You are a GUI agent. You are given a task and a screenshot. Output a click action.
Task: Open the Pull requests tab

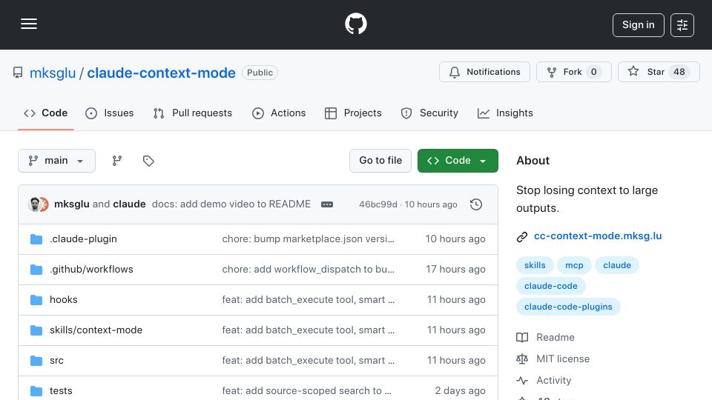[x=193, y=113]
